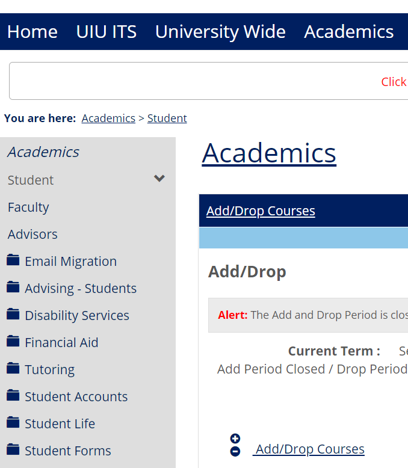
Task: Click folder icon beside Email Migration
Action: [x=13, y=260]
